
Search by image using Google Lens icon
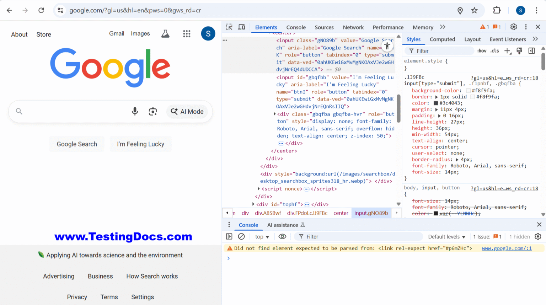coord(153,111)
